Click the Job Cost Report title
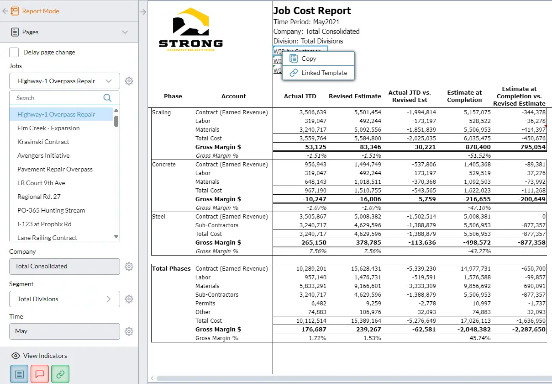The width and height of the screenshot is (552, 384). tap(312, 11)
